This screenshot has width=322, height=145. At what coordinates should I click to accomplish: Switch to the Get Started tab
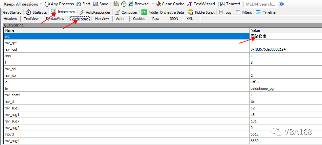12,12
